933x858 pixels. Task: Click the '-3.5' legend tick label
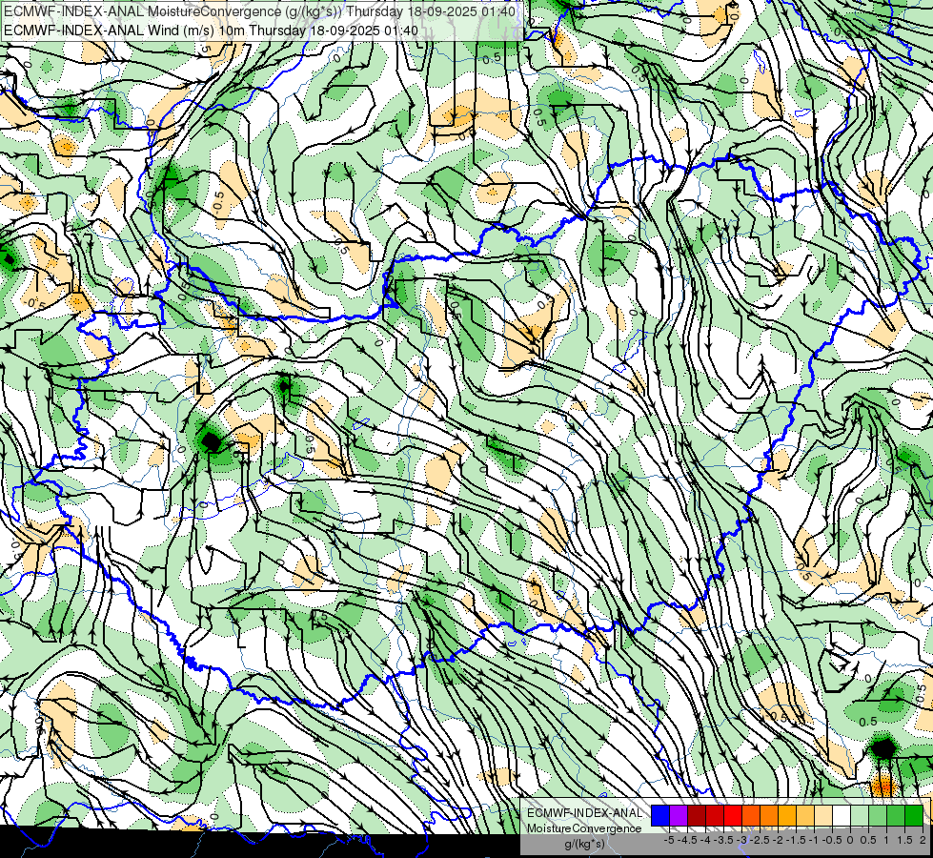(723, 840)
